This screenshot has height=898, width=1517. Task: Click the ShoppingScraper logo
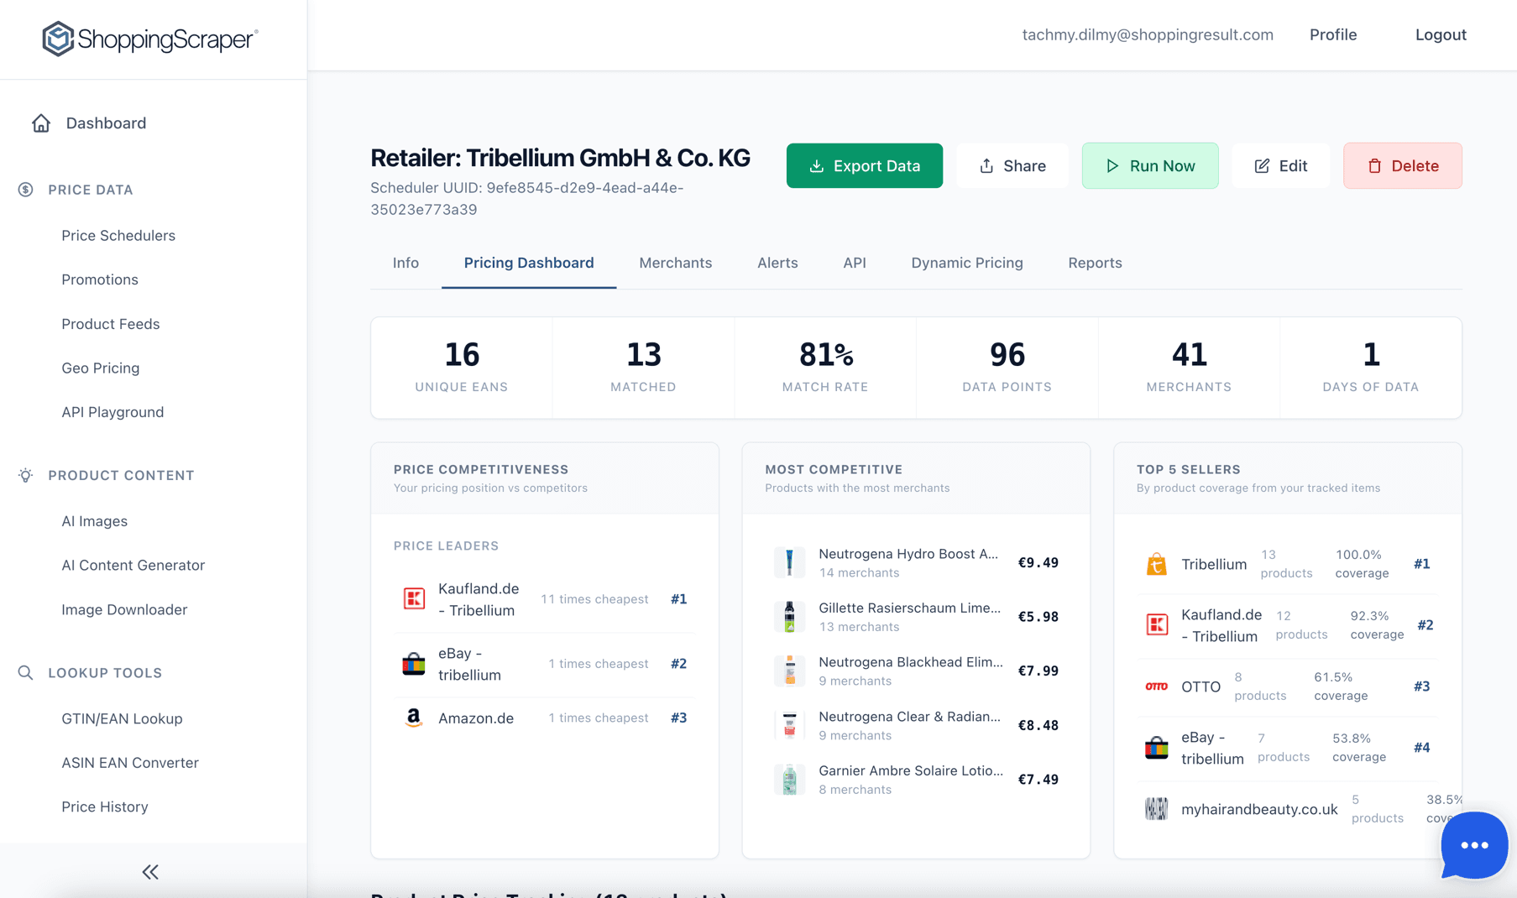pyautogui.click(x=149, y=38)
